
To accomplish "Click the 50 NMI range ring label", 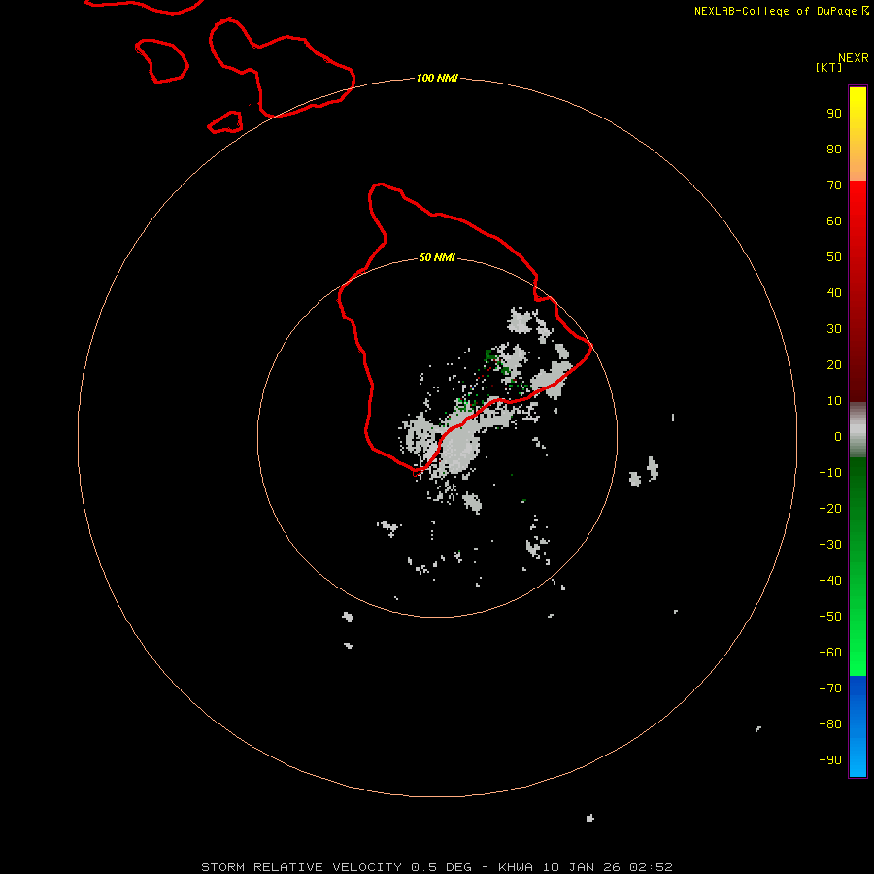I will click(x=437, y=257).
